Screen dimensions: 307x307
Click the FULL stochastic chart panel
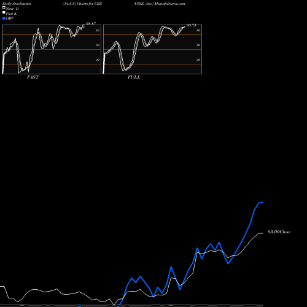click(x=152, y=49)
